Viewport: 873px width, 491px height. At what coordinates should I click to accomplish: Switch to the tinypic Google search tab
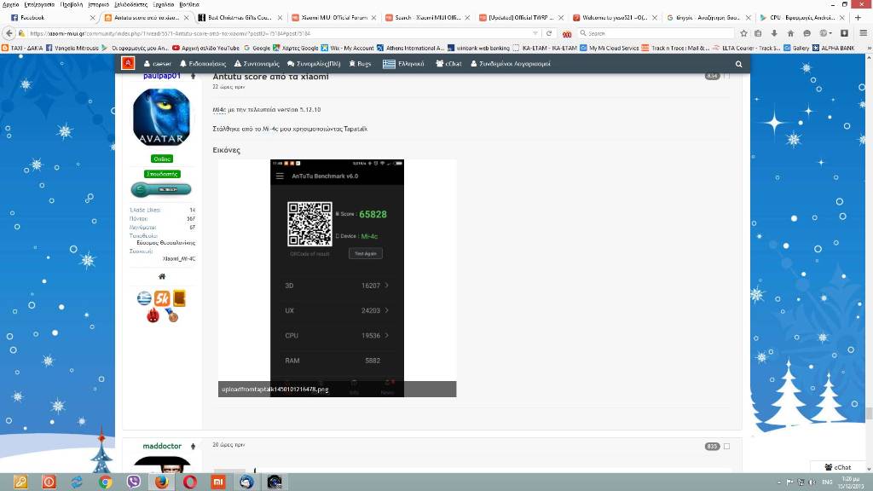(708, 18)
